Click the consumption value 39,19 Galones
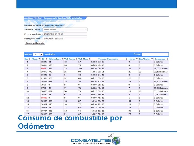This screenshot has height=146, width=194. click(161, 91)
